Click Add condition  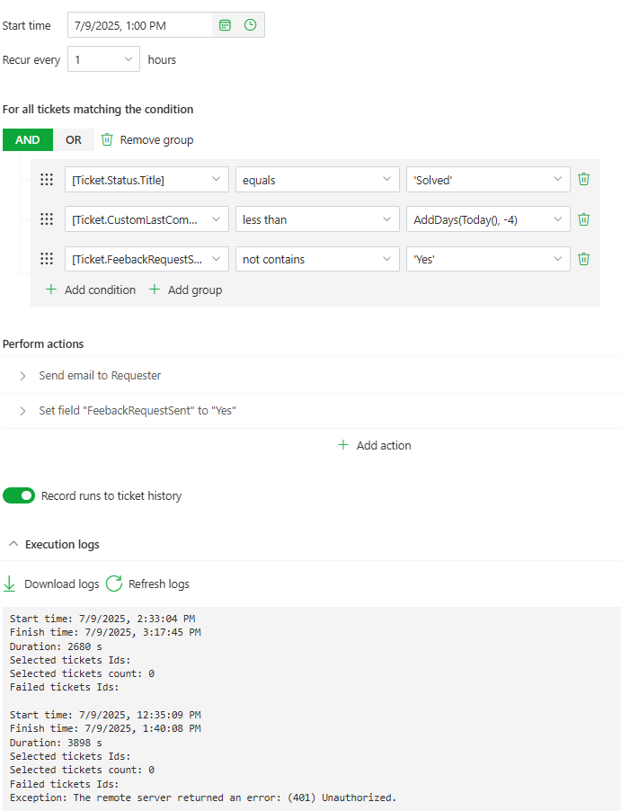coord(91,290)
